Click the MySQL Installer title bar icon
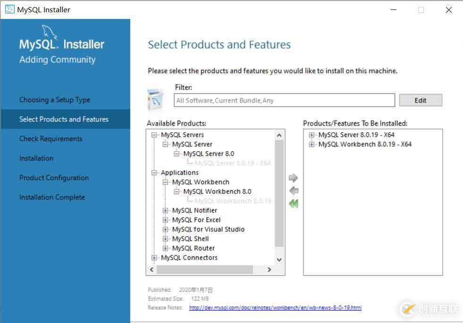Screen dimensions: 463x323 click(9, 9)
